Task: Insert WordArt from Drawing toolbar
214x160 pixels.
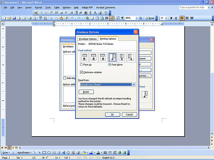Action: point(64,152)
